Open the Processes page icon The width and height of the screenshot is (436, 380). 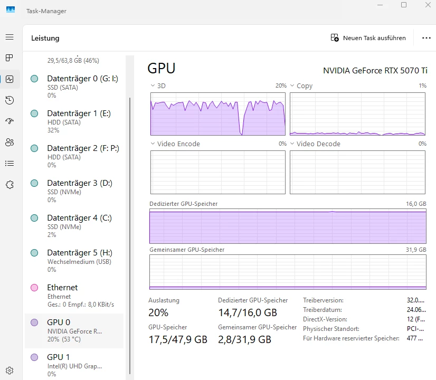pos(10,58)
